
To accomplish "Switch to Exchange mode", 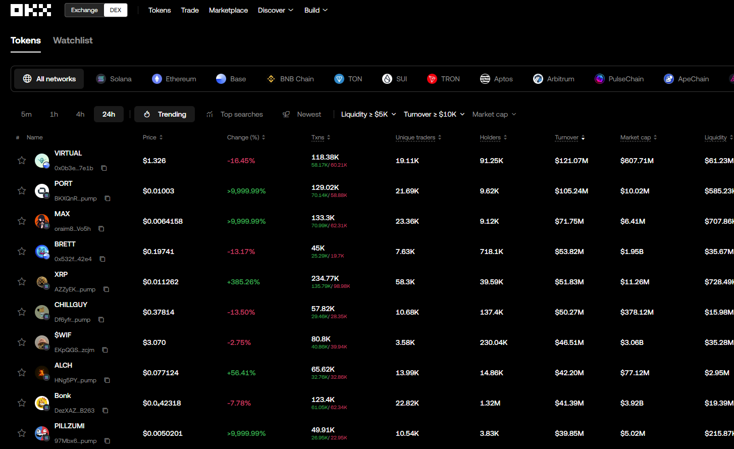I will pyautogui.click(x=84, y=10).
